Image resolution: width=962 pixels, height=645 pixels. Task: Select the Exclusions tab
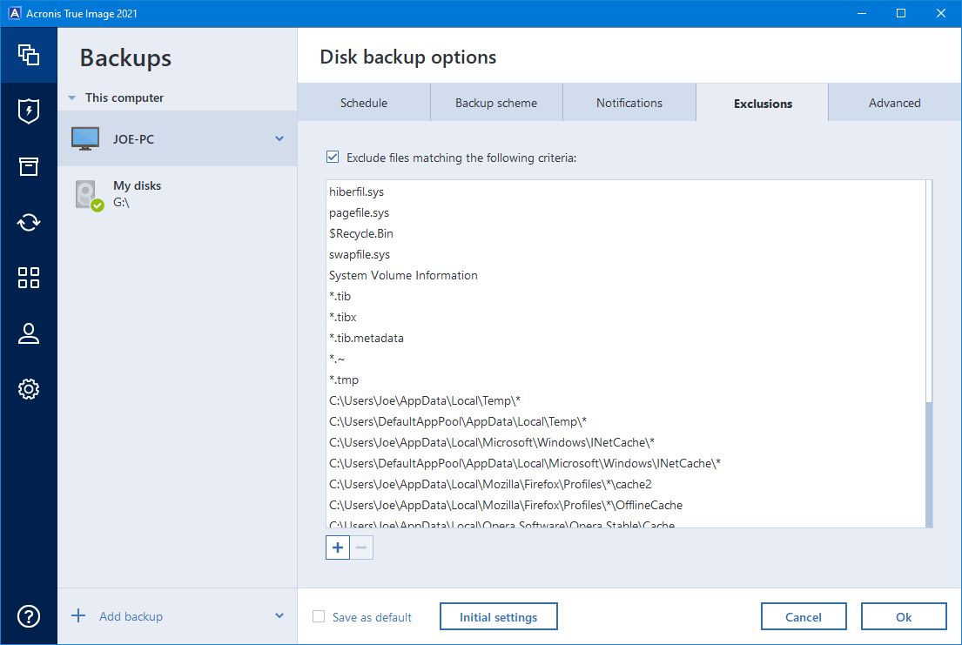click(x=763, y=103)
